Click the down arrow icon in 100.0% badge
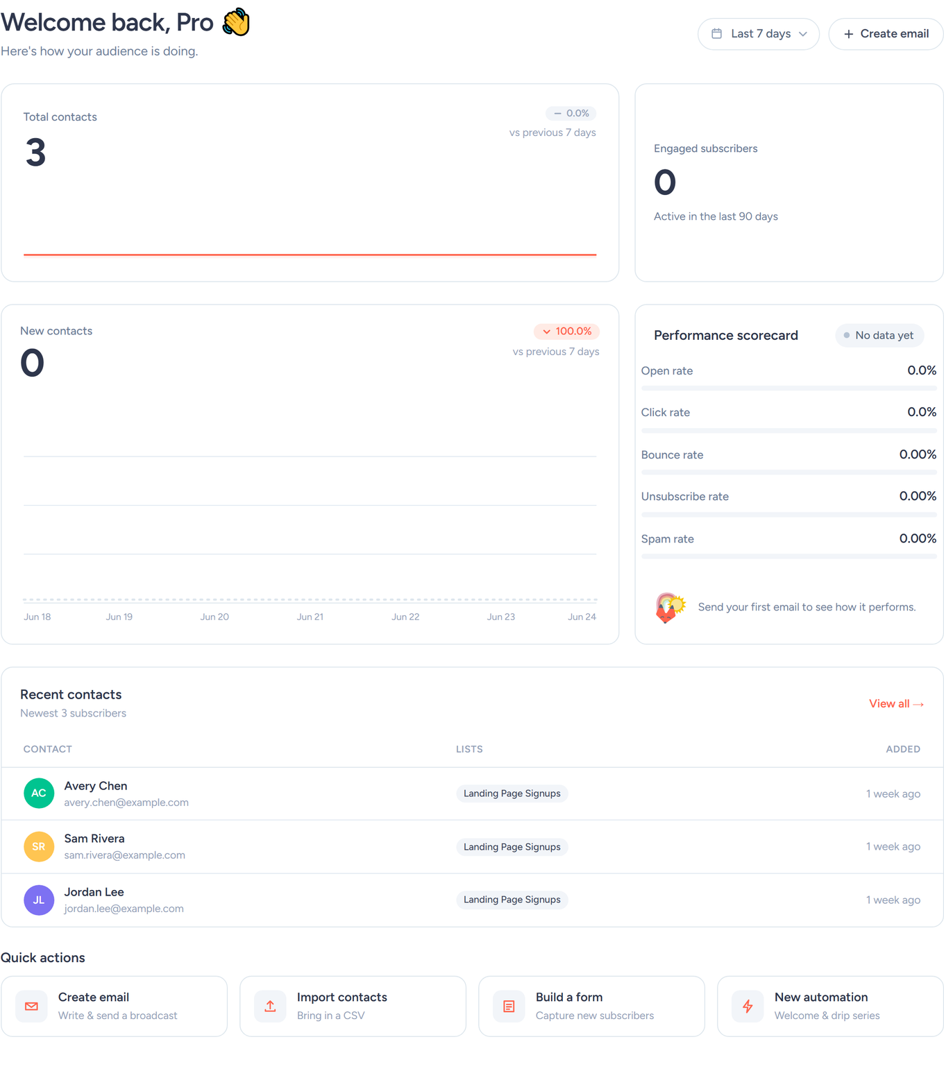The height and width of the screenshot is (1071, 944). click(547, 332)
